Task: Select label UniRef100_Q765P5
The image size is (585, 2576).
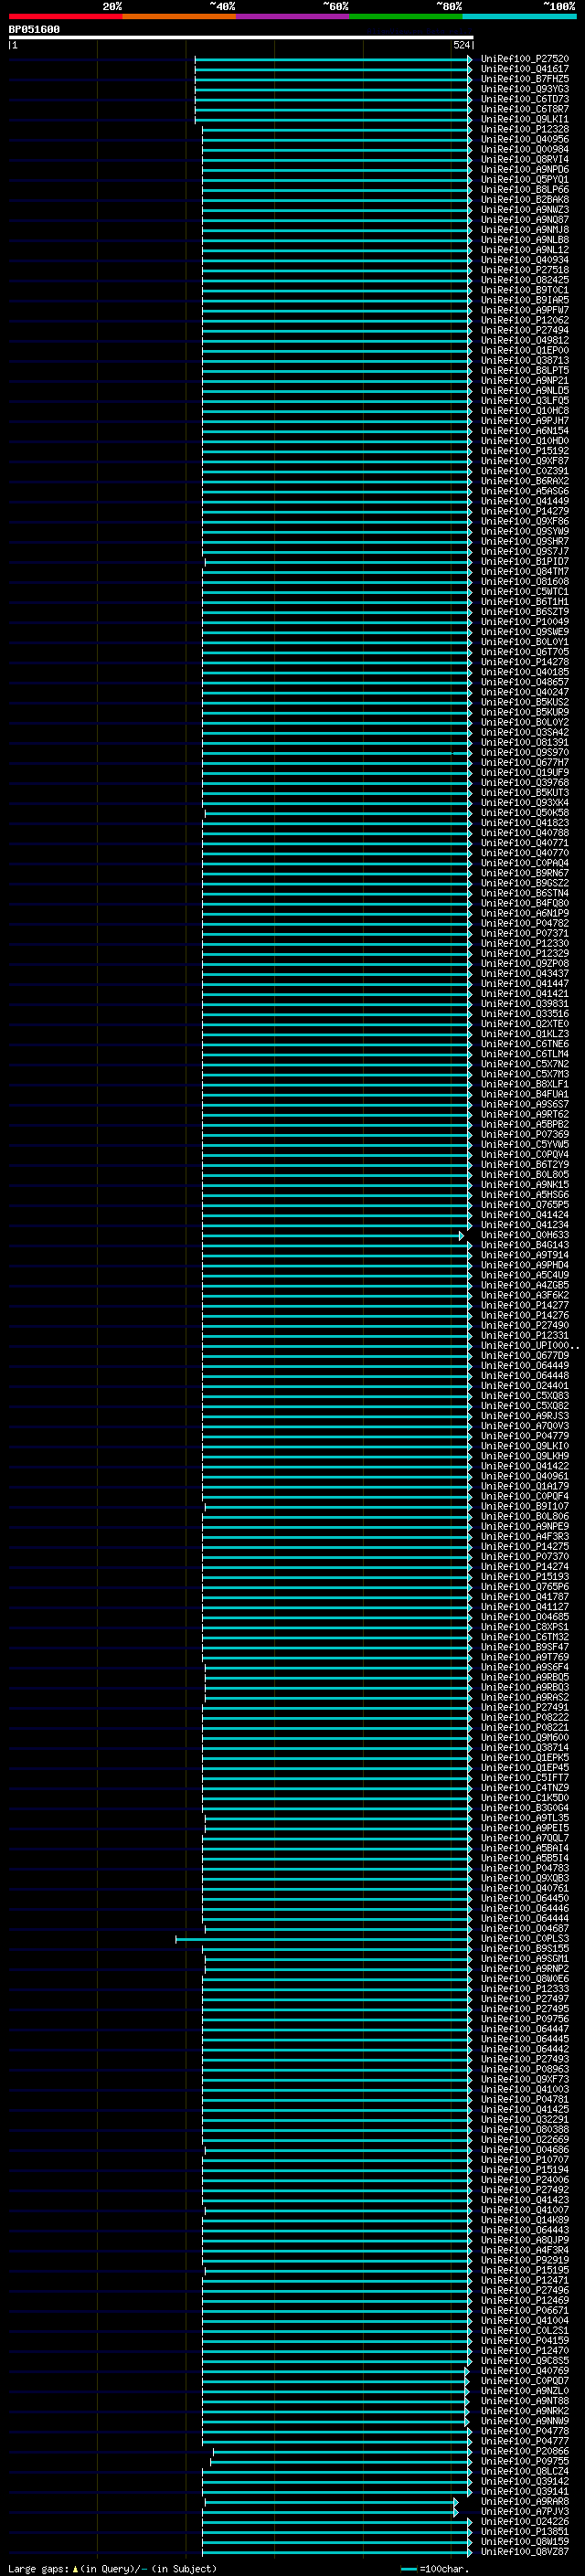Action: pos(524,1205)
